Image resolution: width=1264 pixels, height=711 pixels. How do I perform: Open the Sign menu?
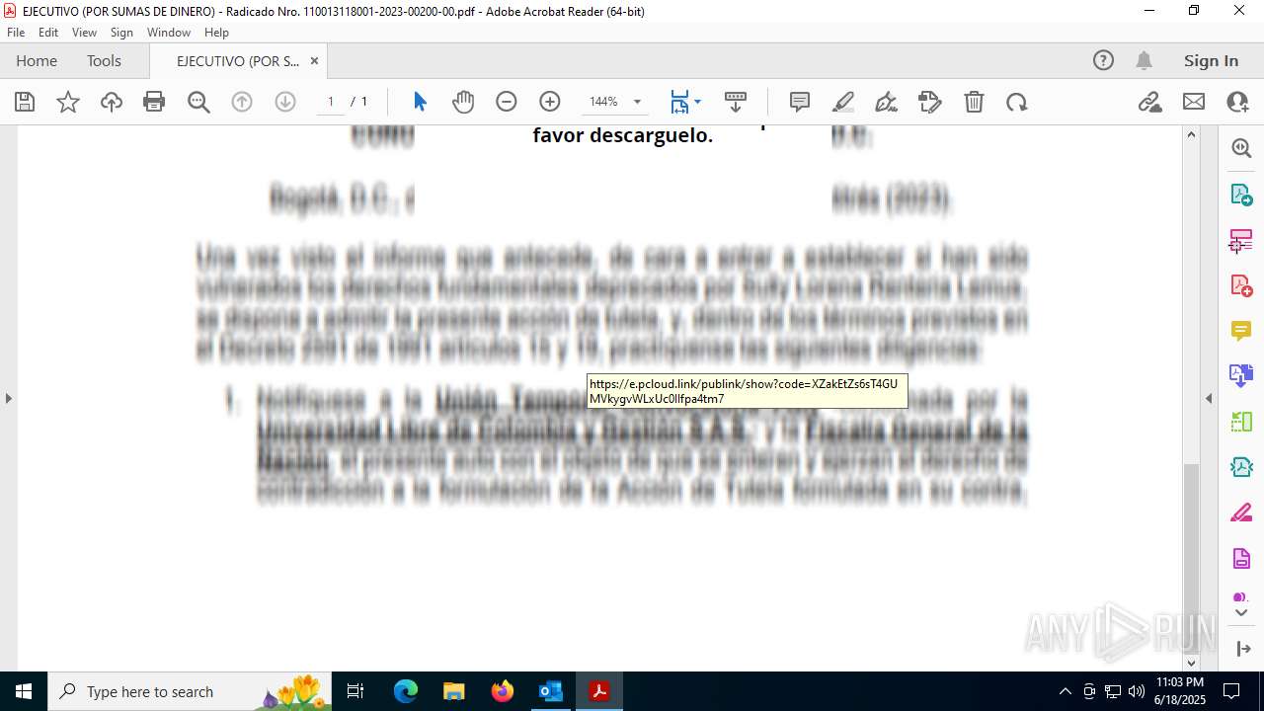click(x=121, y=33)
